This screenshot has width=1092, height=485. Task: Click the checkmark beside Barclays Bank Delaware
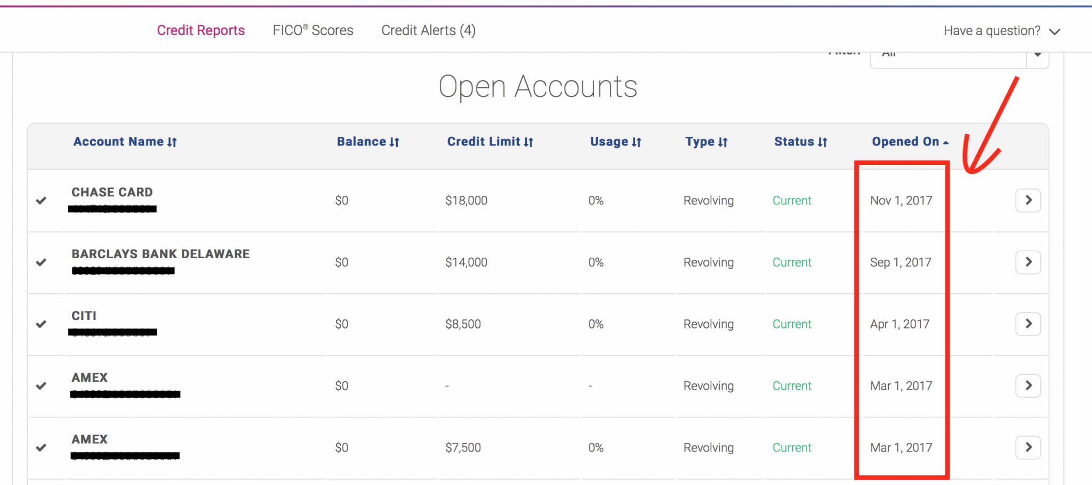point(41,262)
